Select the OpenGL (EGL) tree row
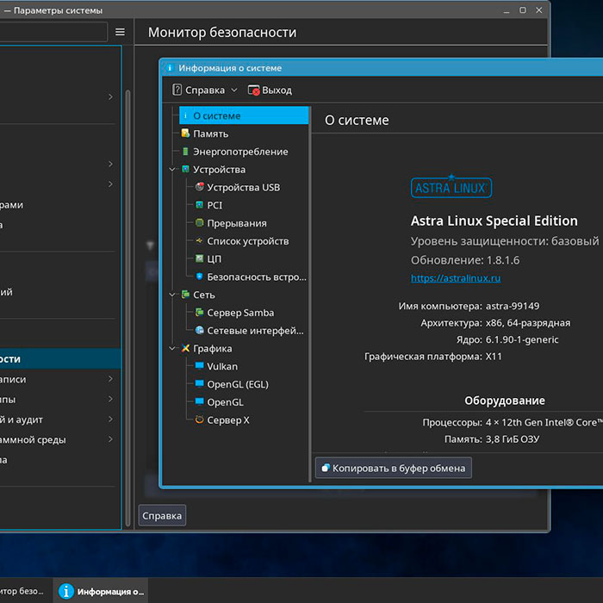Viewport: 603px width, 603px height. pos(238,384)
